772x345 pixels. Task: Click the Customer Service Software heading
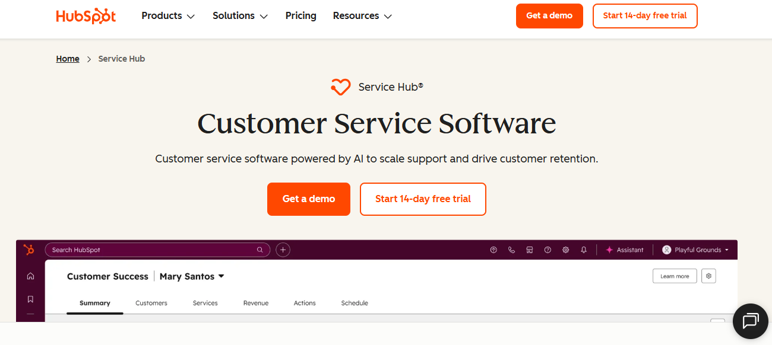[376, 123]
